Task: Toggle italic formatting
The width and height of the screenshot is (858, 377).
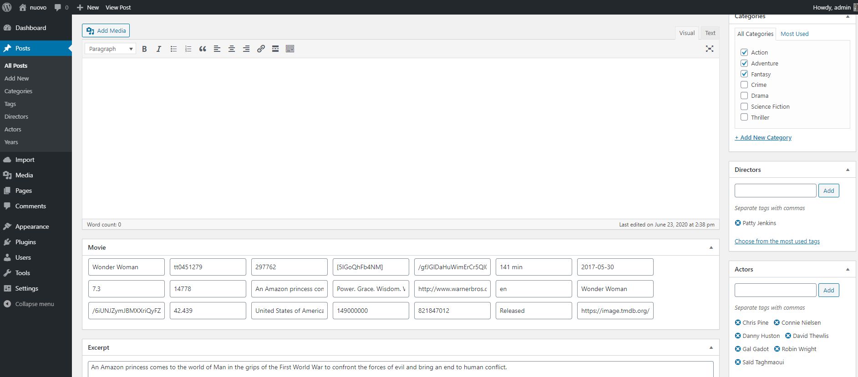Action: [x=159, y=49]
